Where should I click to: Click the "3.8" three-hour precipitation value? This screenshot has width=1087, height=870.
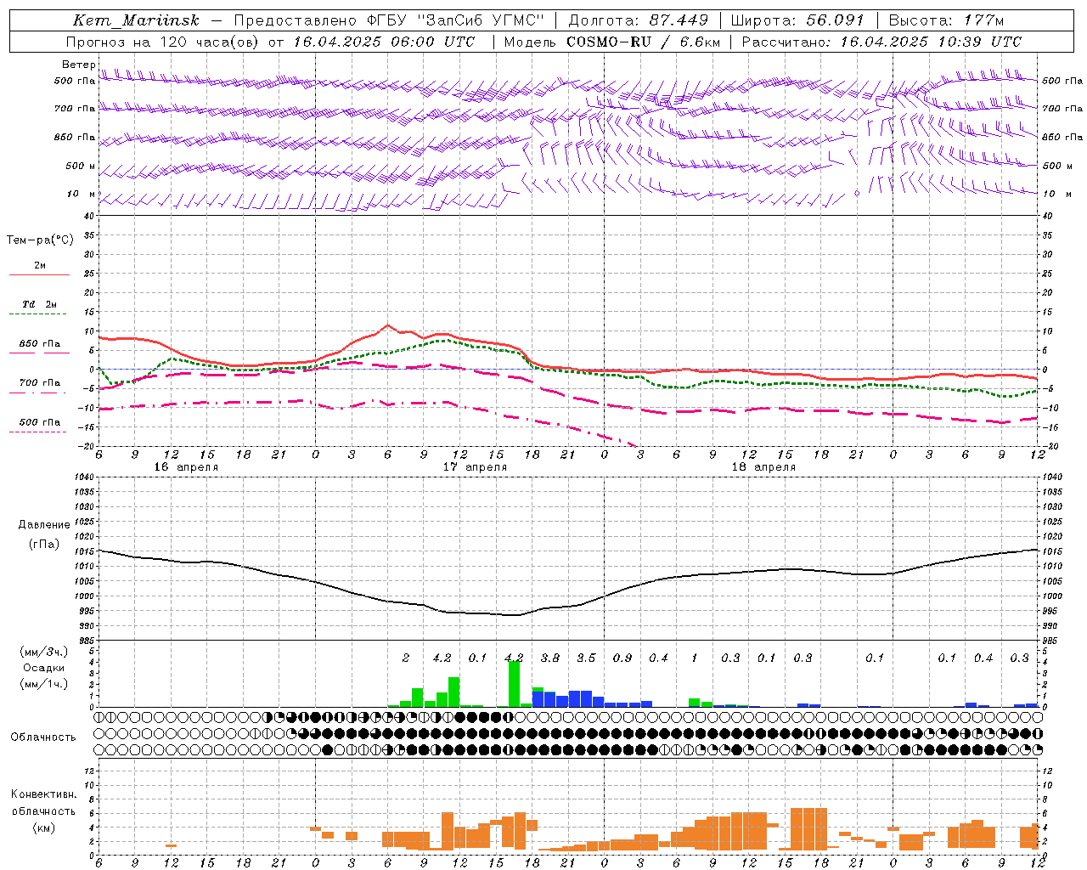pos(550,658)
